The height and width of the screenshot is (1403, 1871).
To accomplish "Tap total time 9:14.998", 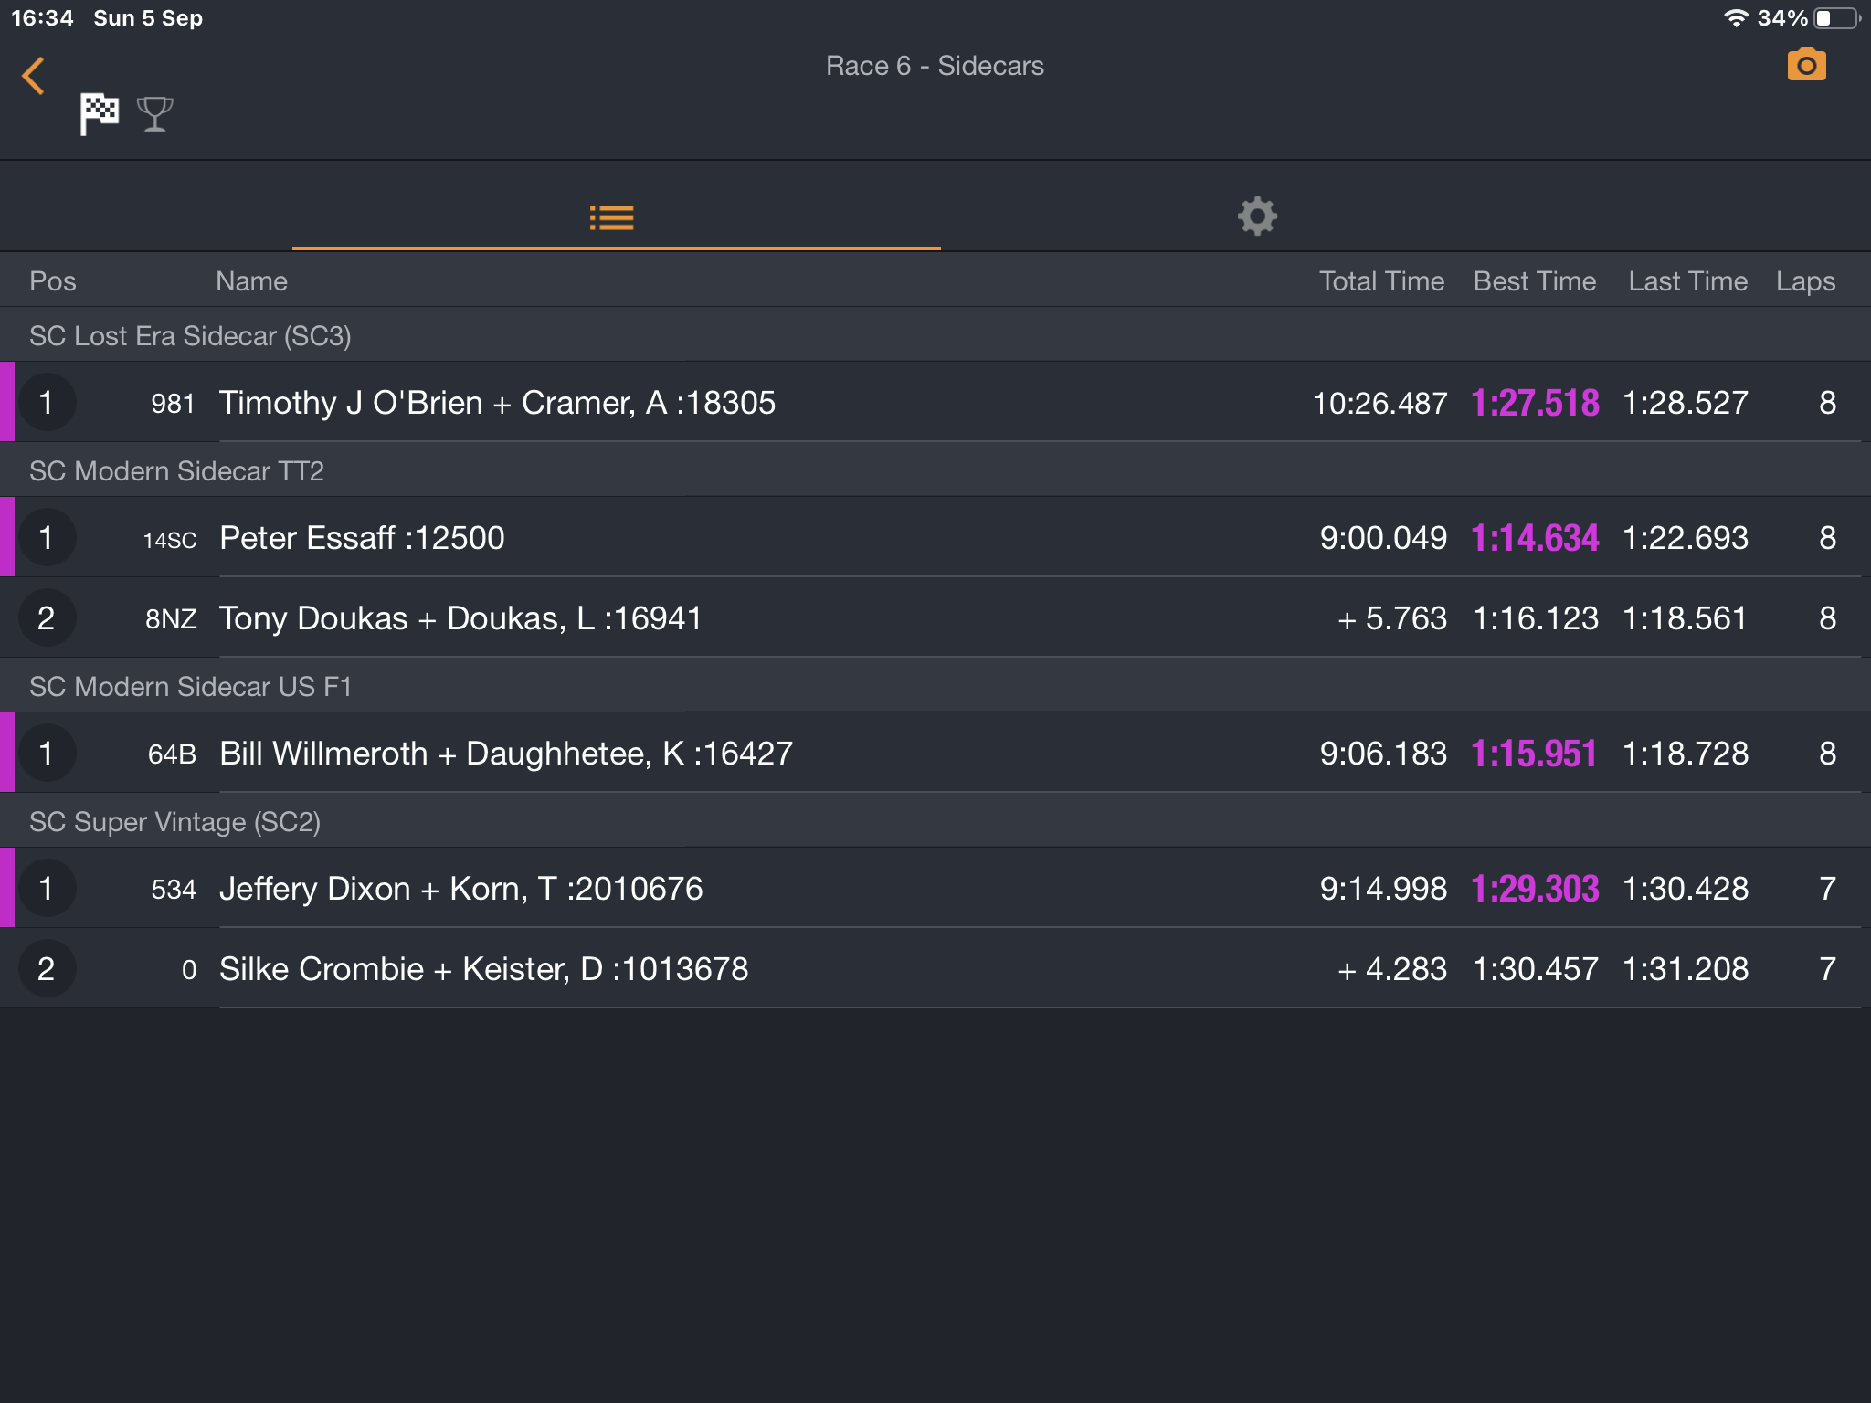I will pos(1383,889).
